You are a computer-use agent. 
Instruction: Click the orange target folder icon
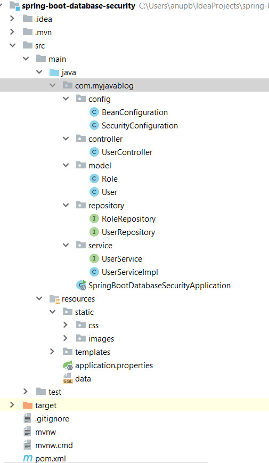pyautogui.click(x=28, y=405)
